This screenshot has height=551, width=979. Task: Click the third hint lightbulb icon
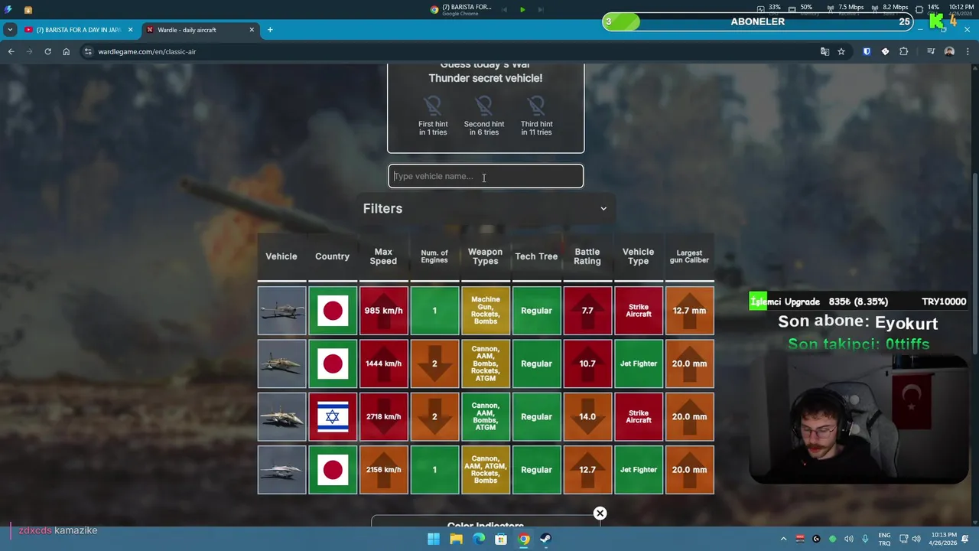tap(536, 105)
